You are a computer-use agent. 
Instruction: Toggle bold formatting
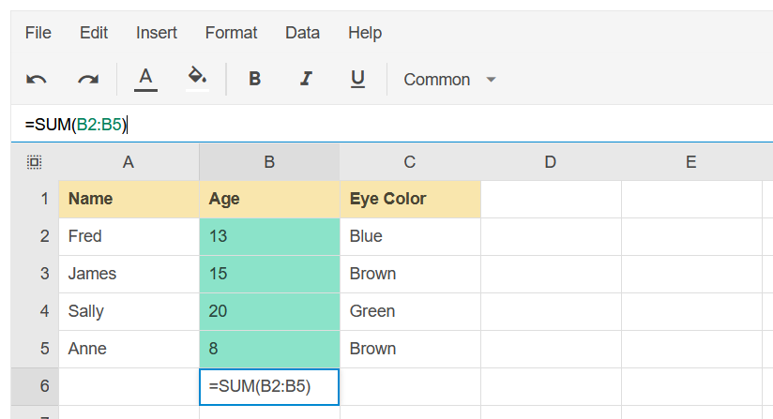[254, 80]
